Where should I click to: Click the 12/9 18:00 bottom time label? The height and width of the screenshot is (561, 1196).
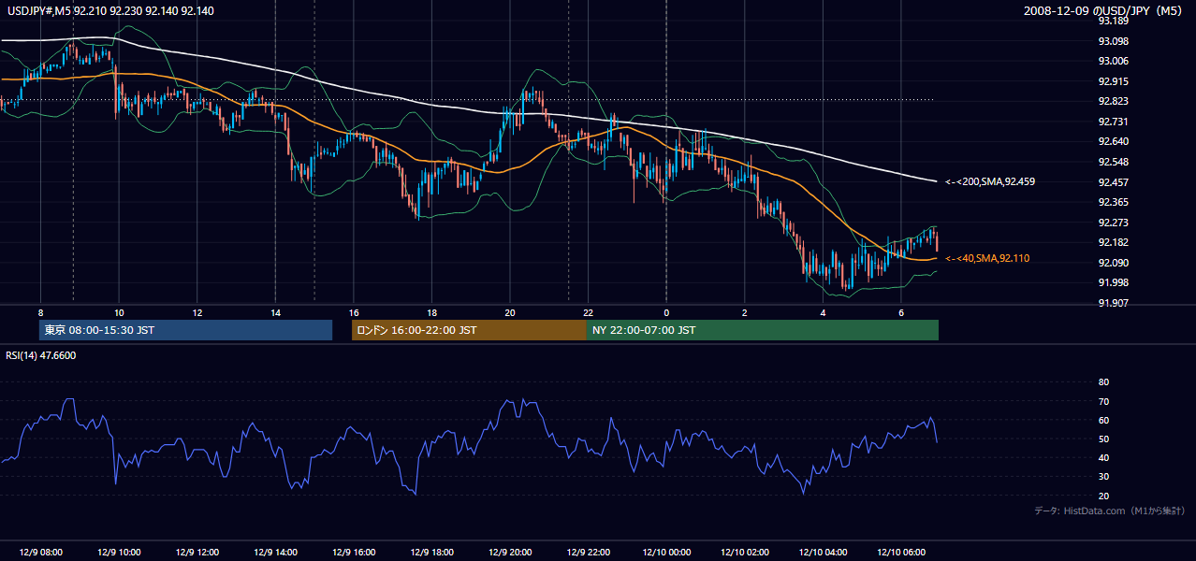pos(431,553)
